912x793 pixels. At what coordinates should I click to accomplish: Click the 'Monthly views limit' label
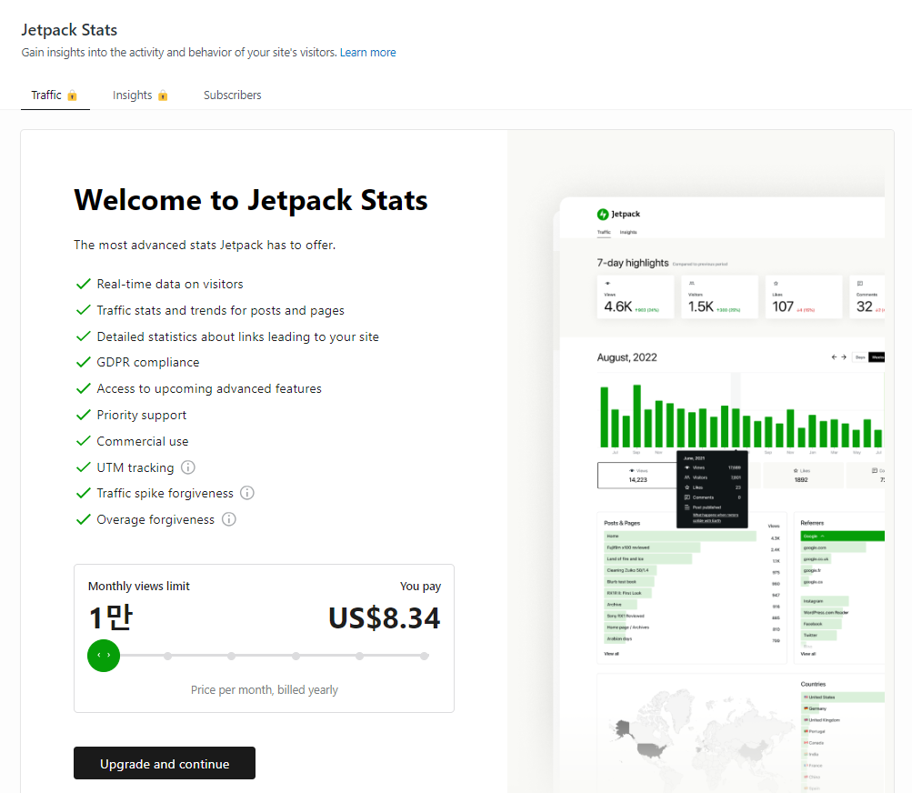pyautogui.click(x=139, y=586)
